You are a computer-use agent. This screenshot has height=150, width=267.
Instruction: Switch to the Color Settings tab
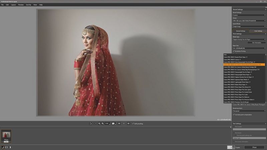pos(258,31)
